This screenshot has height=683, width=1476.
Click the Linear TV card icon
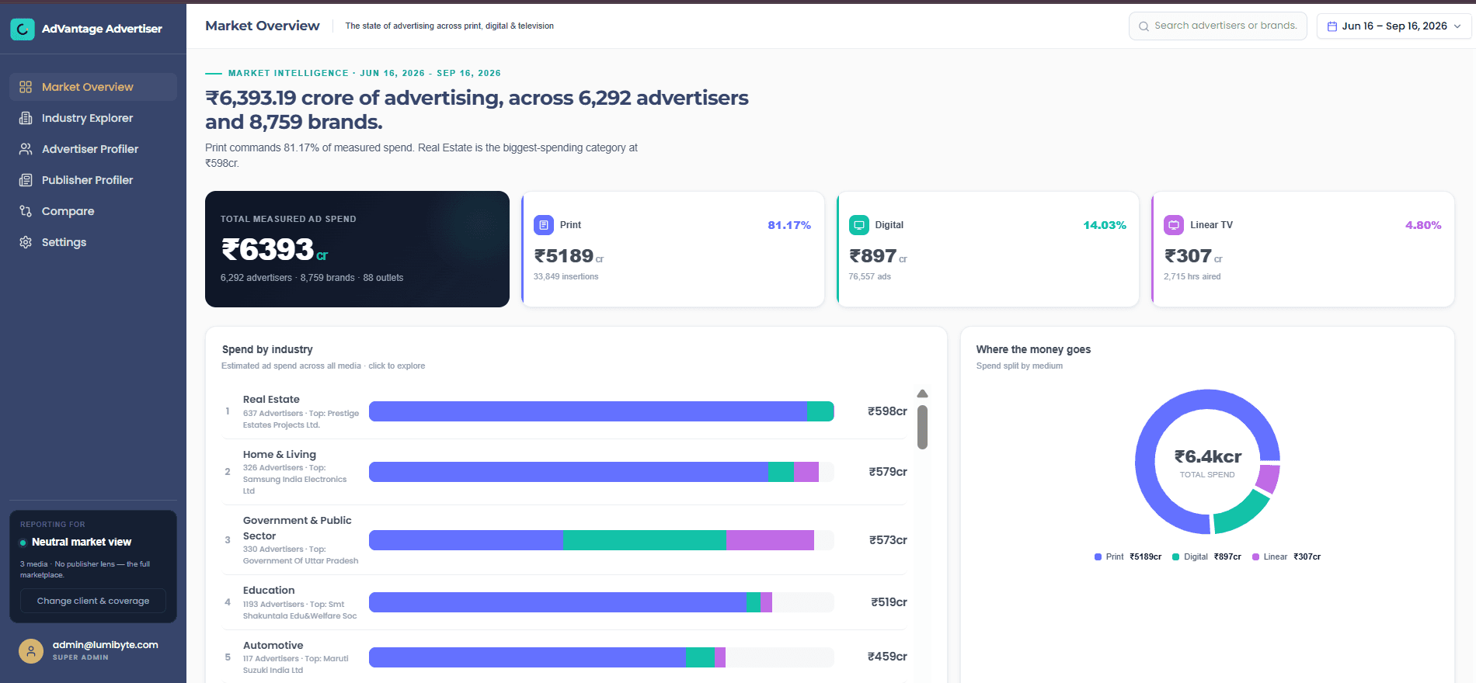(x=1174, y=225)
